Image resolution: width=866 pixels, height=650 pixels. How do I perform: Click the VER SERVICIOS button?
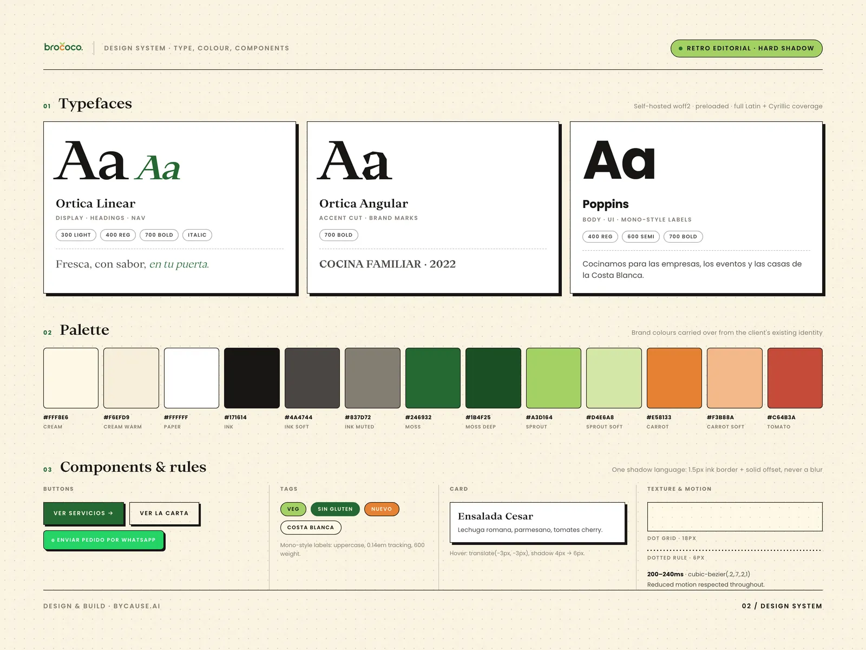tap(83, 513)
